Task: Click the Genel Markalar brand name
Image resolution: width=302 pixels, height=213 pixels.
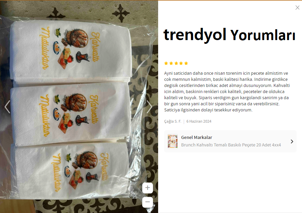Action: (196, 138)
